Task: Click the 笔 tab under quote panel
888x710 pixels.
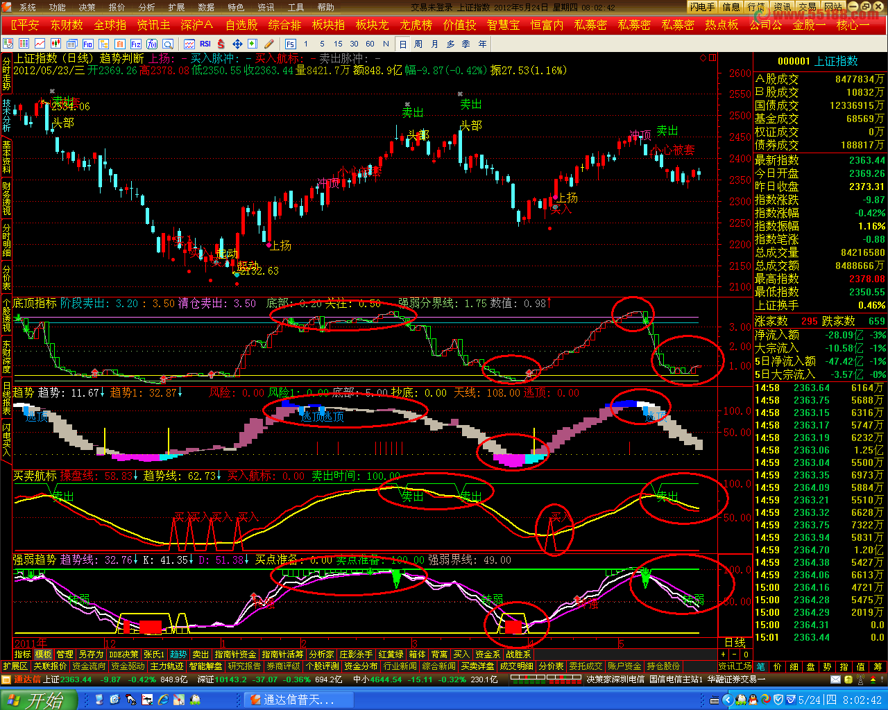Action: [x=761, y=666]
